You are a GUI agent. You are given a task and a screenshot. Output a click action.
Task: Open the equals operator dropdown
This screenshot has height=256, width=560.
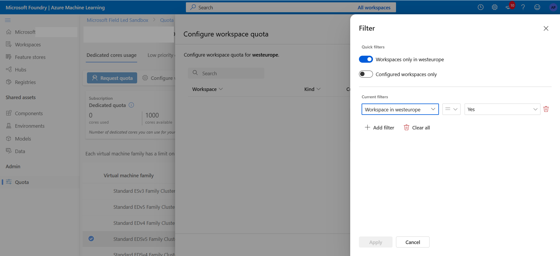click(x=451, y=109)
